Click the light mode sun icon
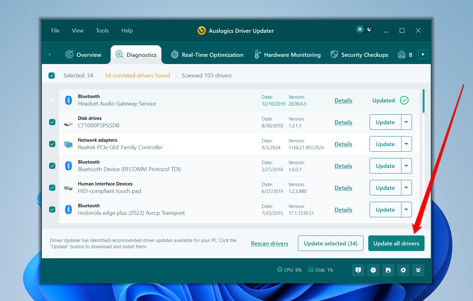Viewport: 473px width, 301px height. pyautogui.click(x=360, y=29)
